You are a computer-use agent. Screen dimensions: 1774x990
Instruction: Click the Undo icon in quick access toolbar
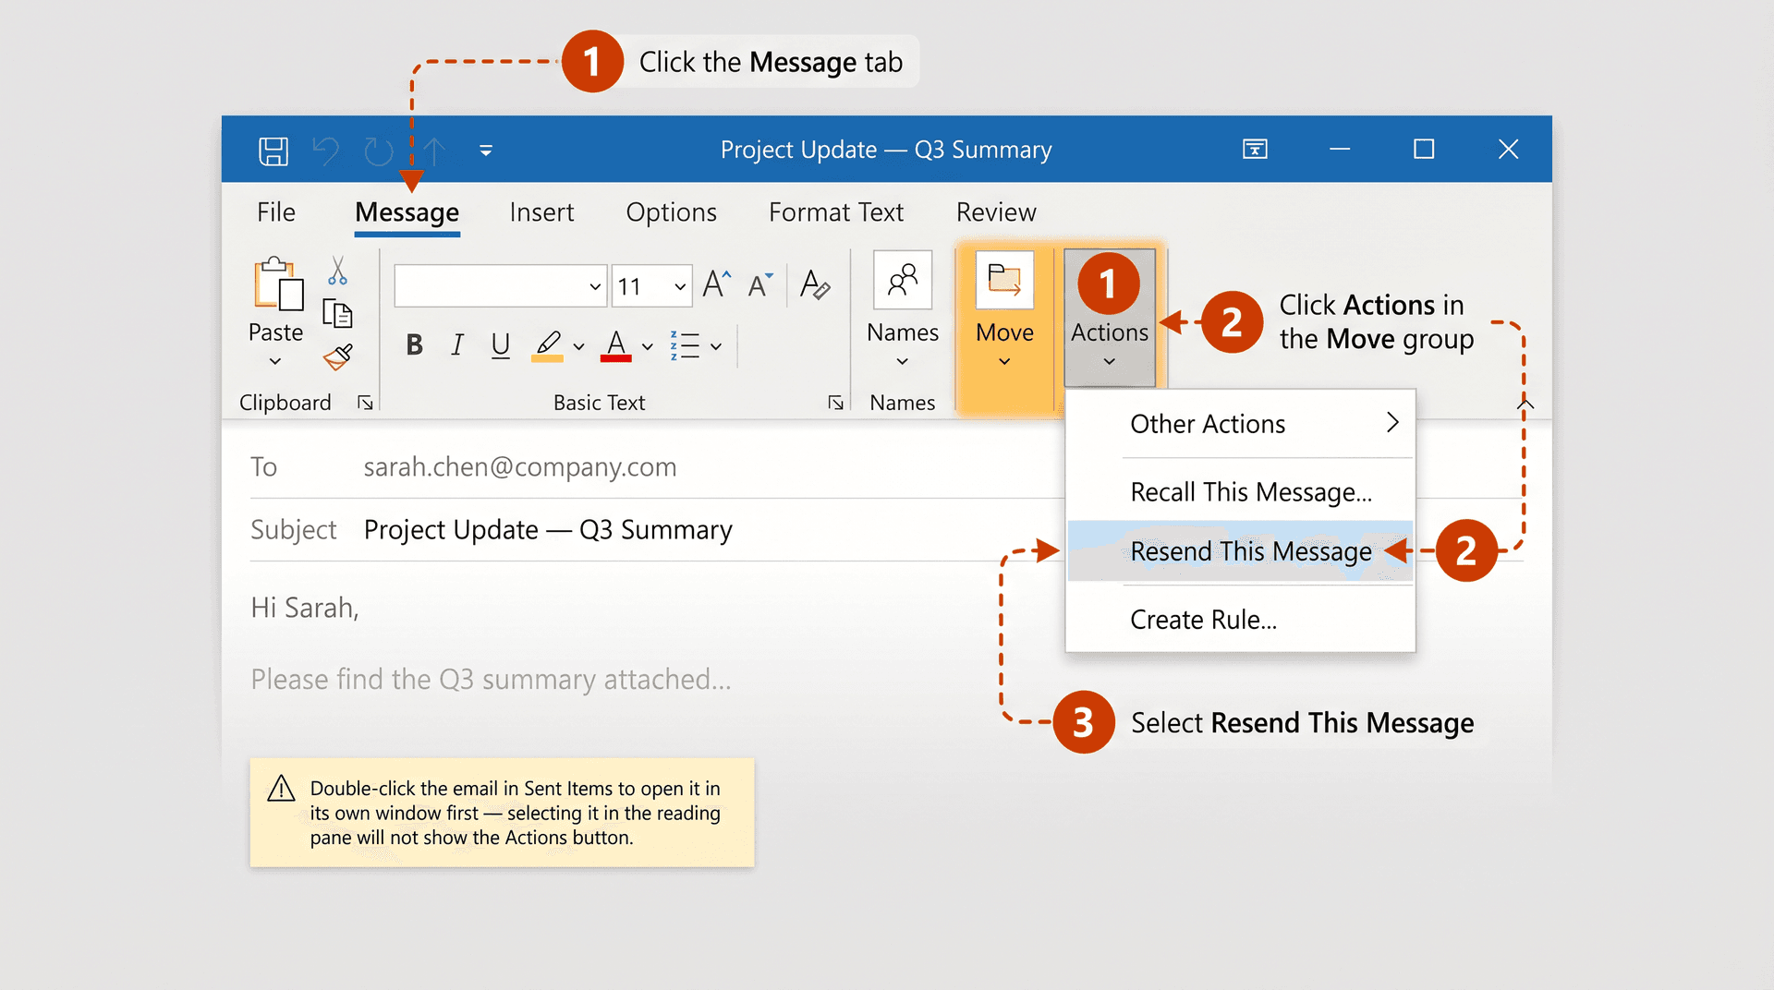(325, 150)
